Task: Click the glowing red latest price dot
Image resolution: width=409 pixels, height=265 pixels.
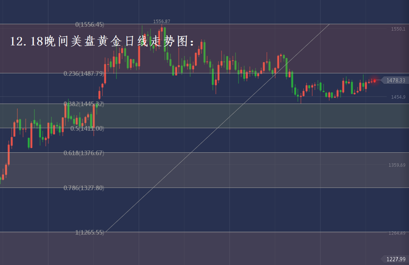Action: pos(375,80)
